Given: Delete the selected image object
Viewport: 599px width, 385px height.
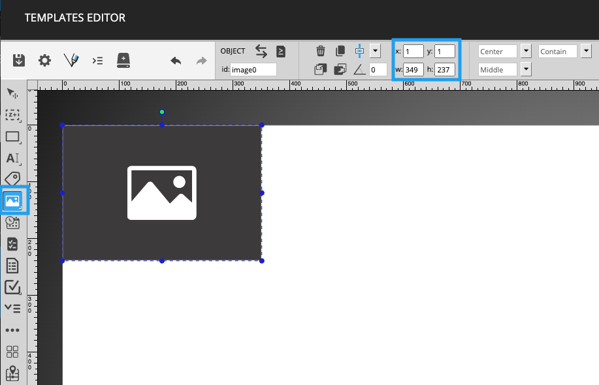Looking at the screenshot, I should (x=320, y=51).
